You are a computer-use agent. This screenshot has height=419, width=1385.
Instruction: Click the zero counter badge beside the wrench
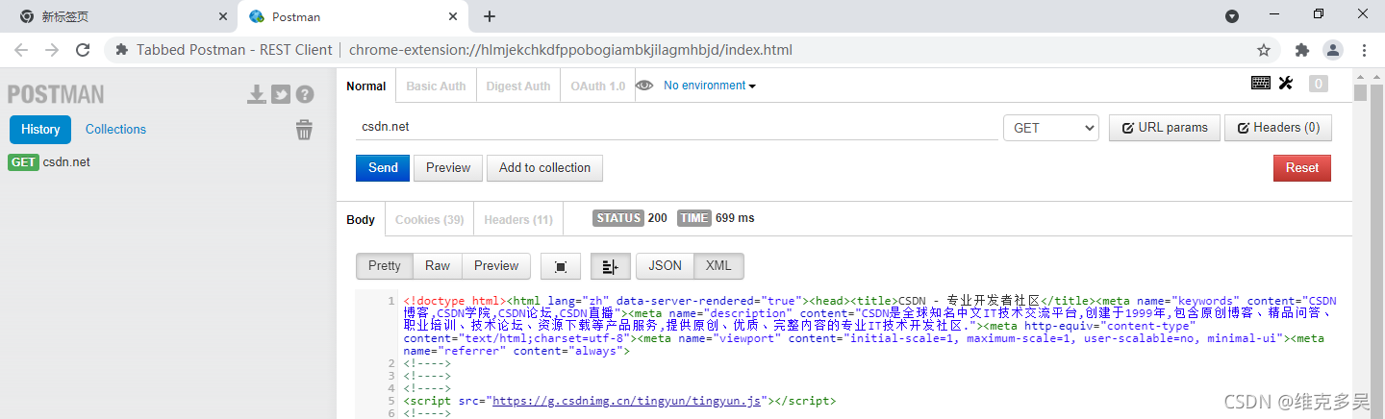pyautogui.click(x=1318, y=84)
